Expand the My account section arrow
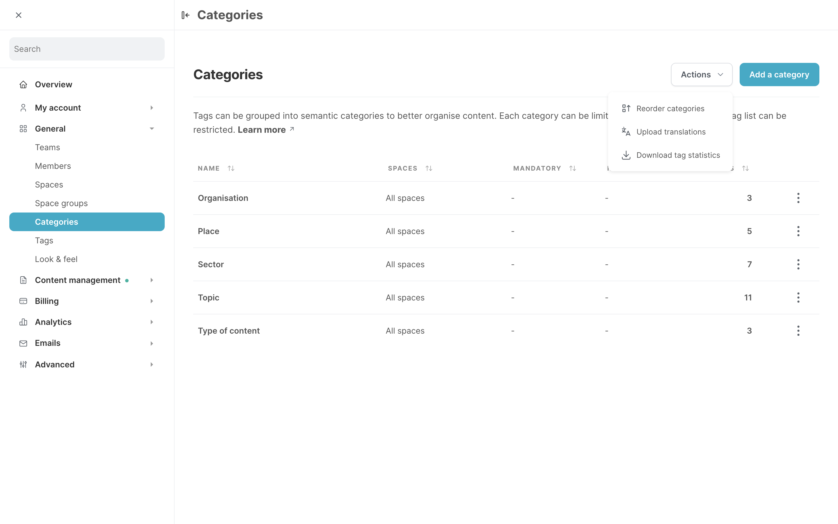838x524 pixels. (152, 108)
